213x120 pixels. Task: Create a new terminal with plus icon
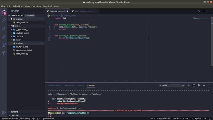pos(189,85)
